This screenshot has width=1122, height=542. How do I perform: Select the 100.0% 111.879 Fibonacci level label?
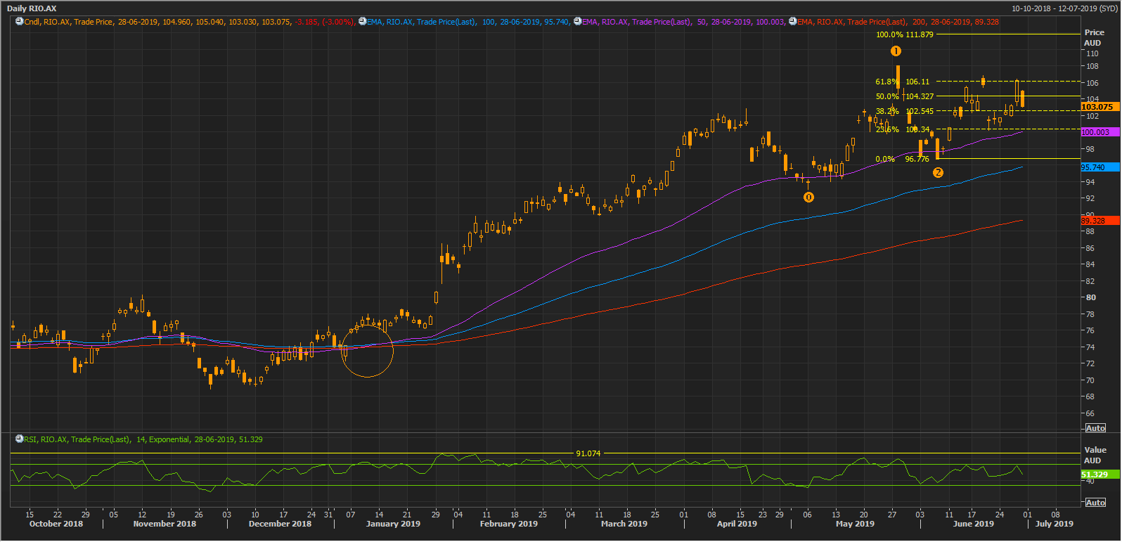tap(905, 34)
